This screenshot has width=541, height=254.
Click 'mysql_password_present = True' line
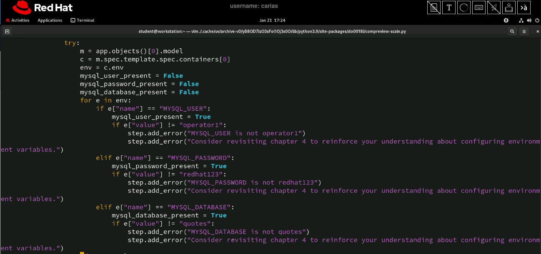(169, 166)
